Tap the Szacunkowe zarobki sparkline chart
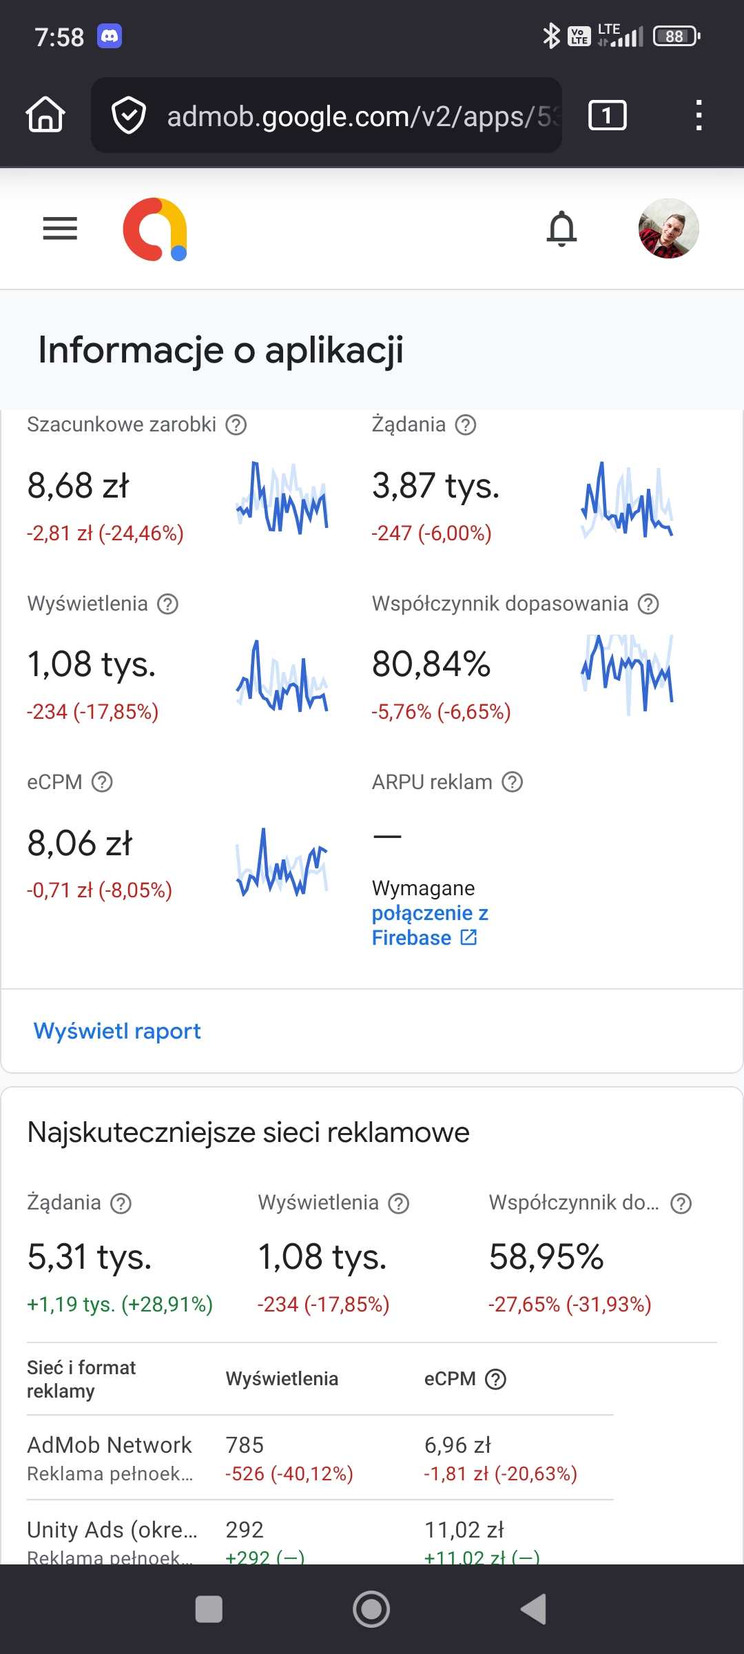This screenshot has width=744, height=1654. 282,498
